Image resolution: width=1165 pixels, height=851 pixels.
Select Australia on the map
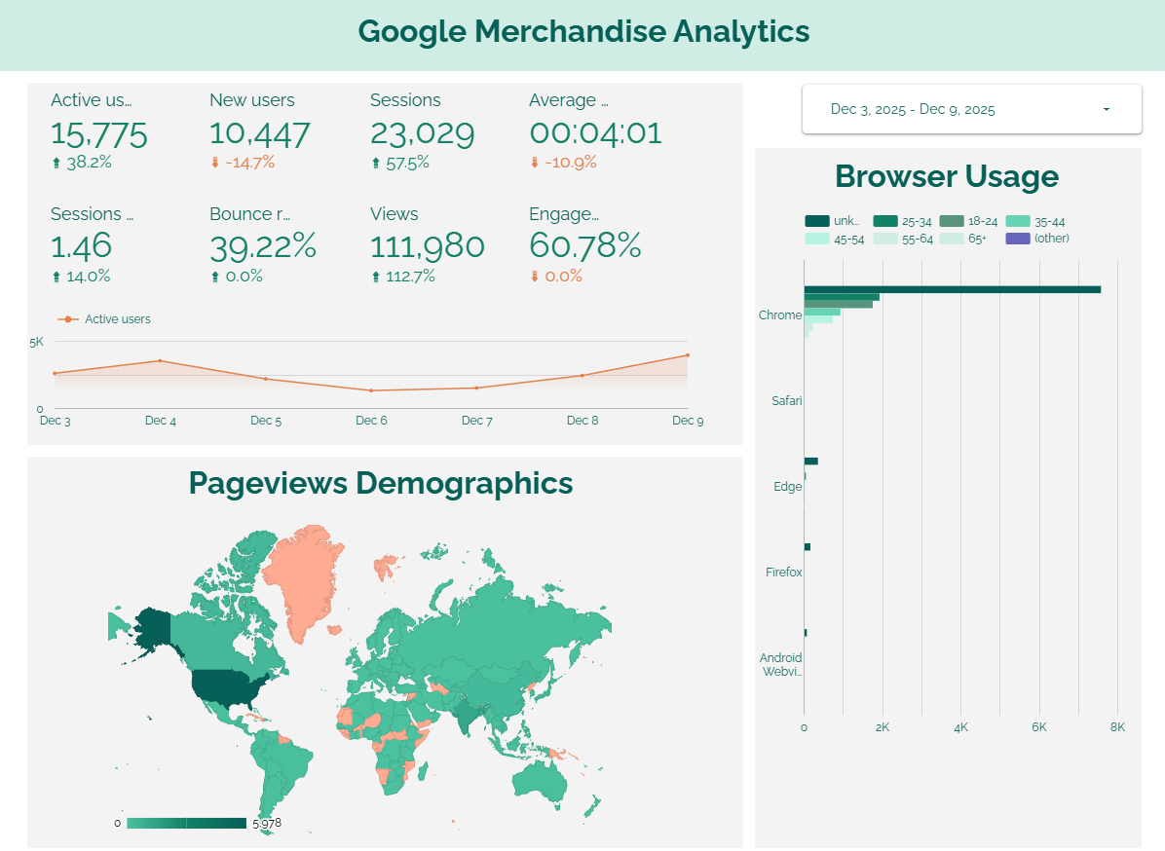click(539, 781)
